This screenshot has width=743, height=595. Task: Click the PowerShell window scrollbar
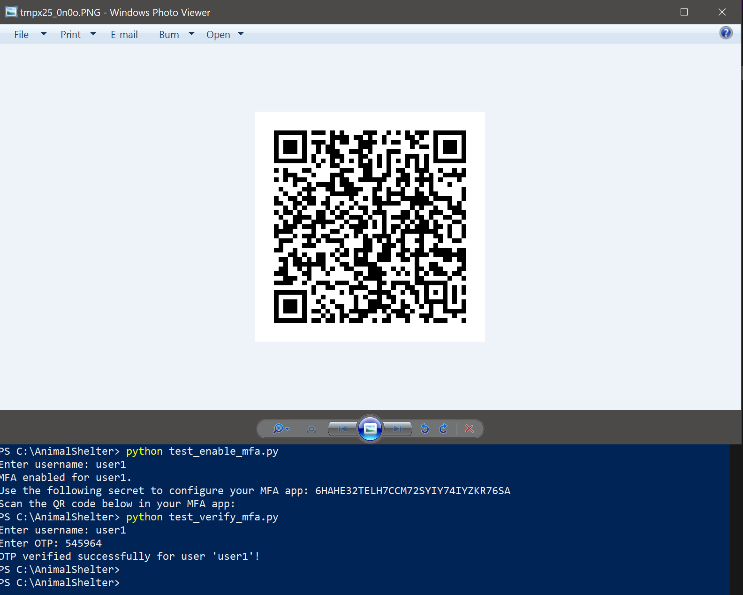(736, 519)
